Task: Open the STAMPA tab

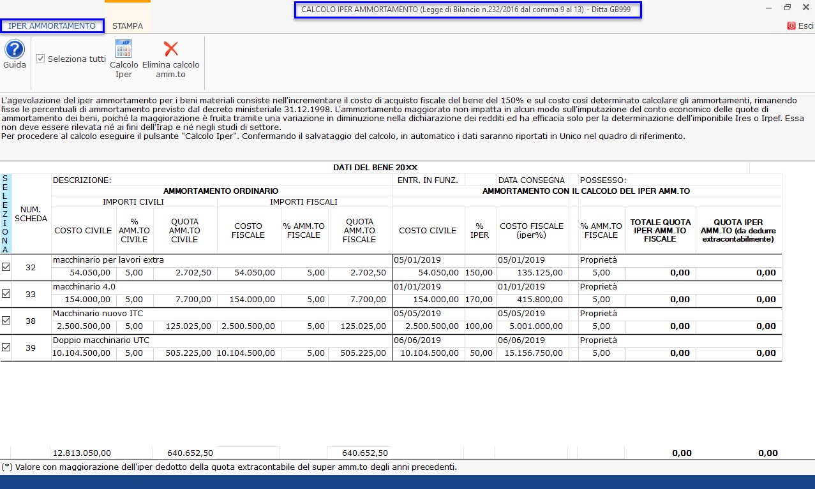Action: (x=128, y=26)
